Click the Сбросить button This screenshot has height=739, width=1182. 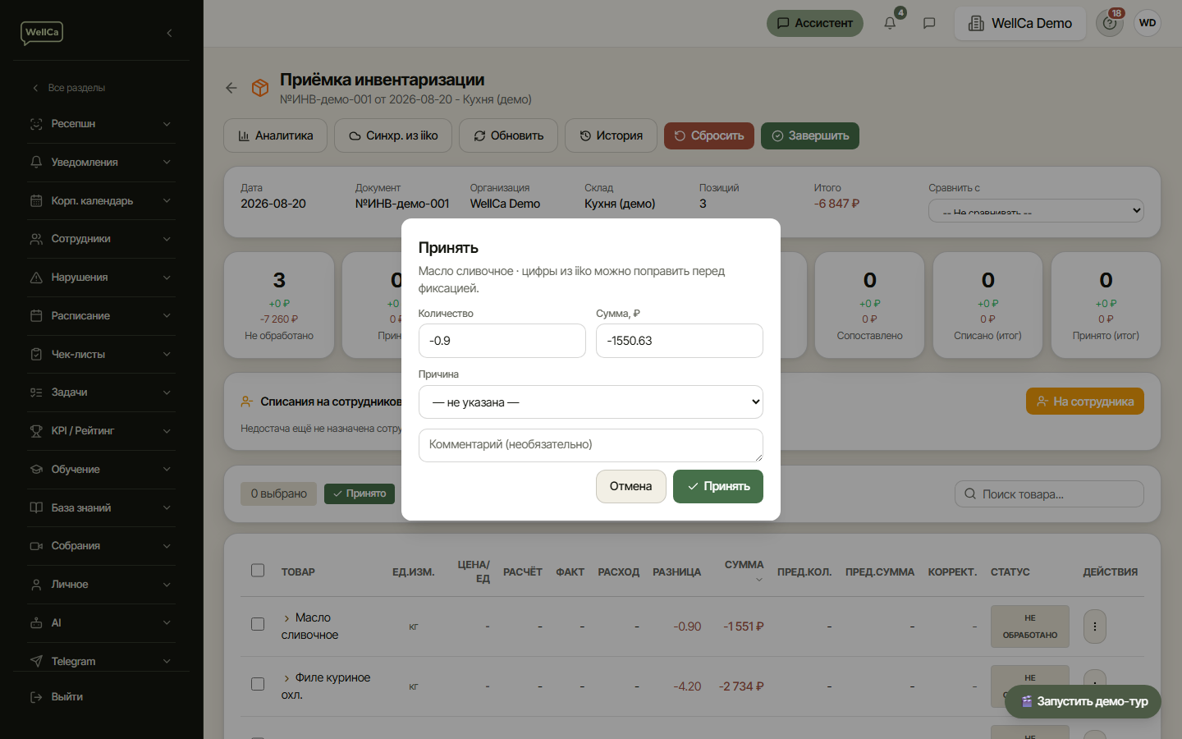pos(709,135)
